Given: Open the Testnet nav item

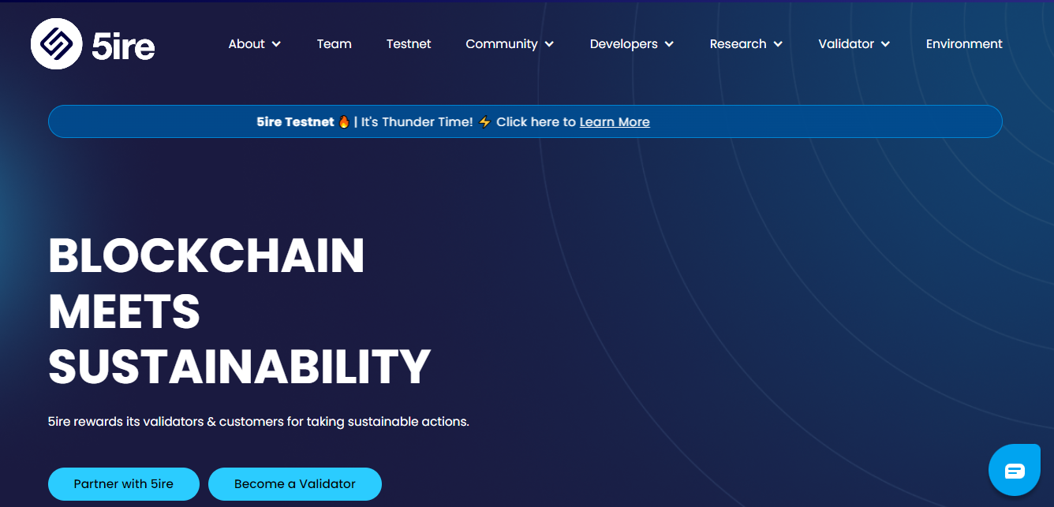Looking at the screenshot, I should tap(409, 44).
